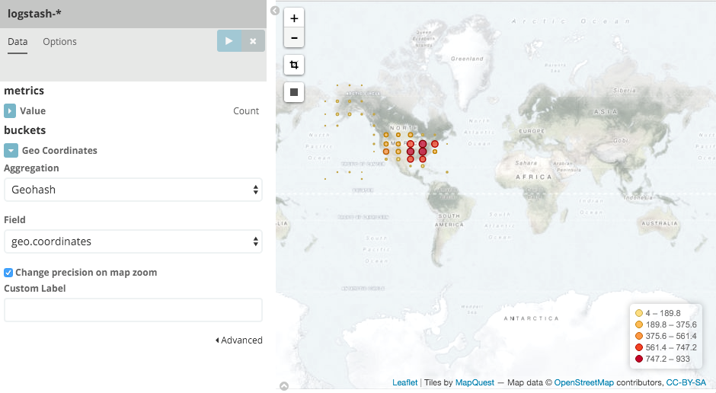716x393 pixels.
Task: Expand the Value metric section
Action: 11,111
